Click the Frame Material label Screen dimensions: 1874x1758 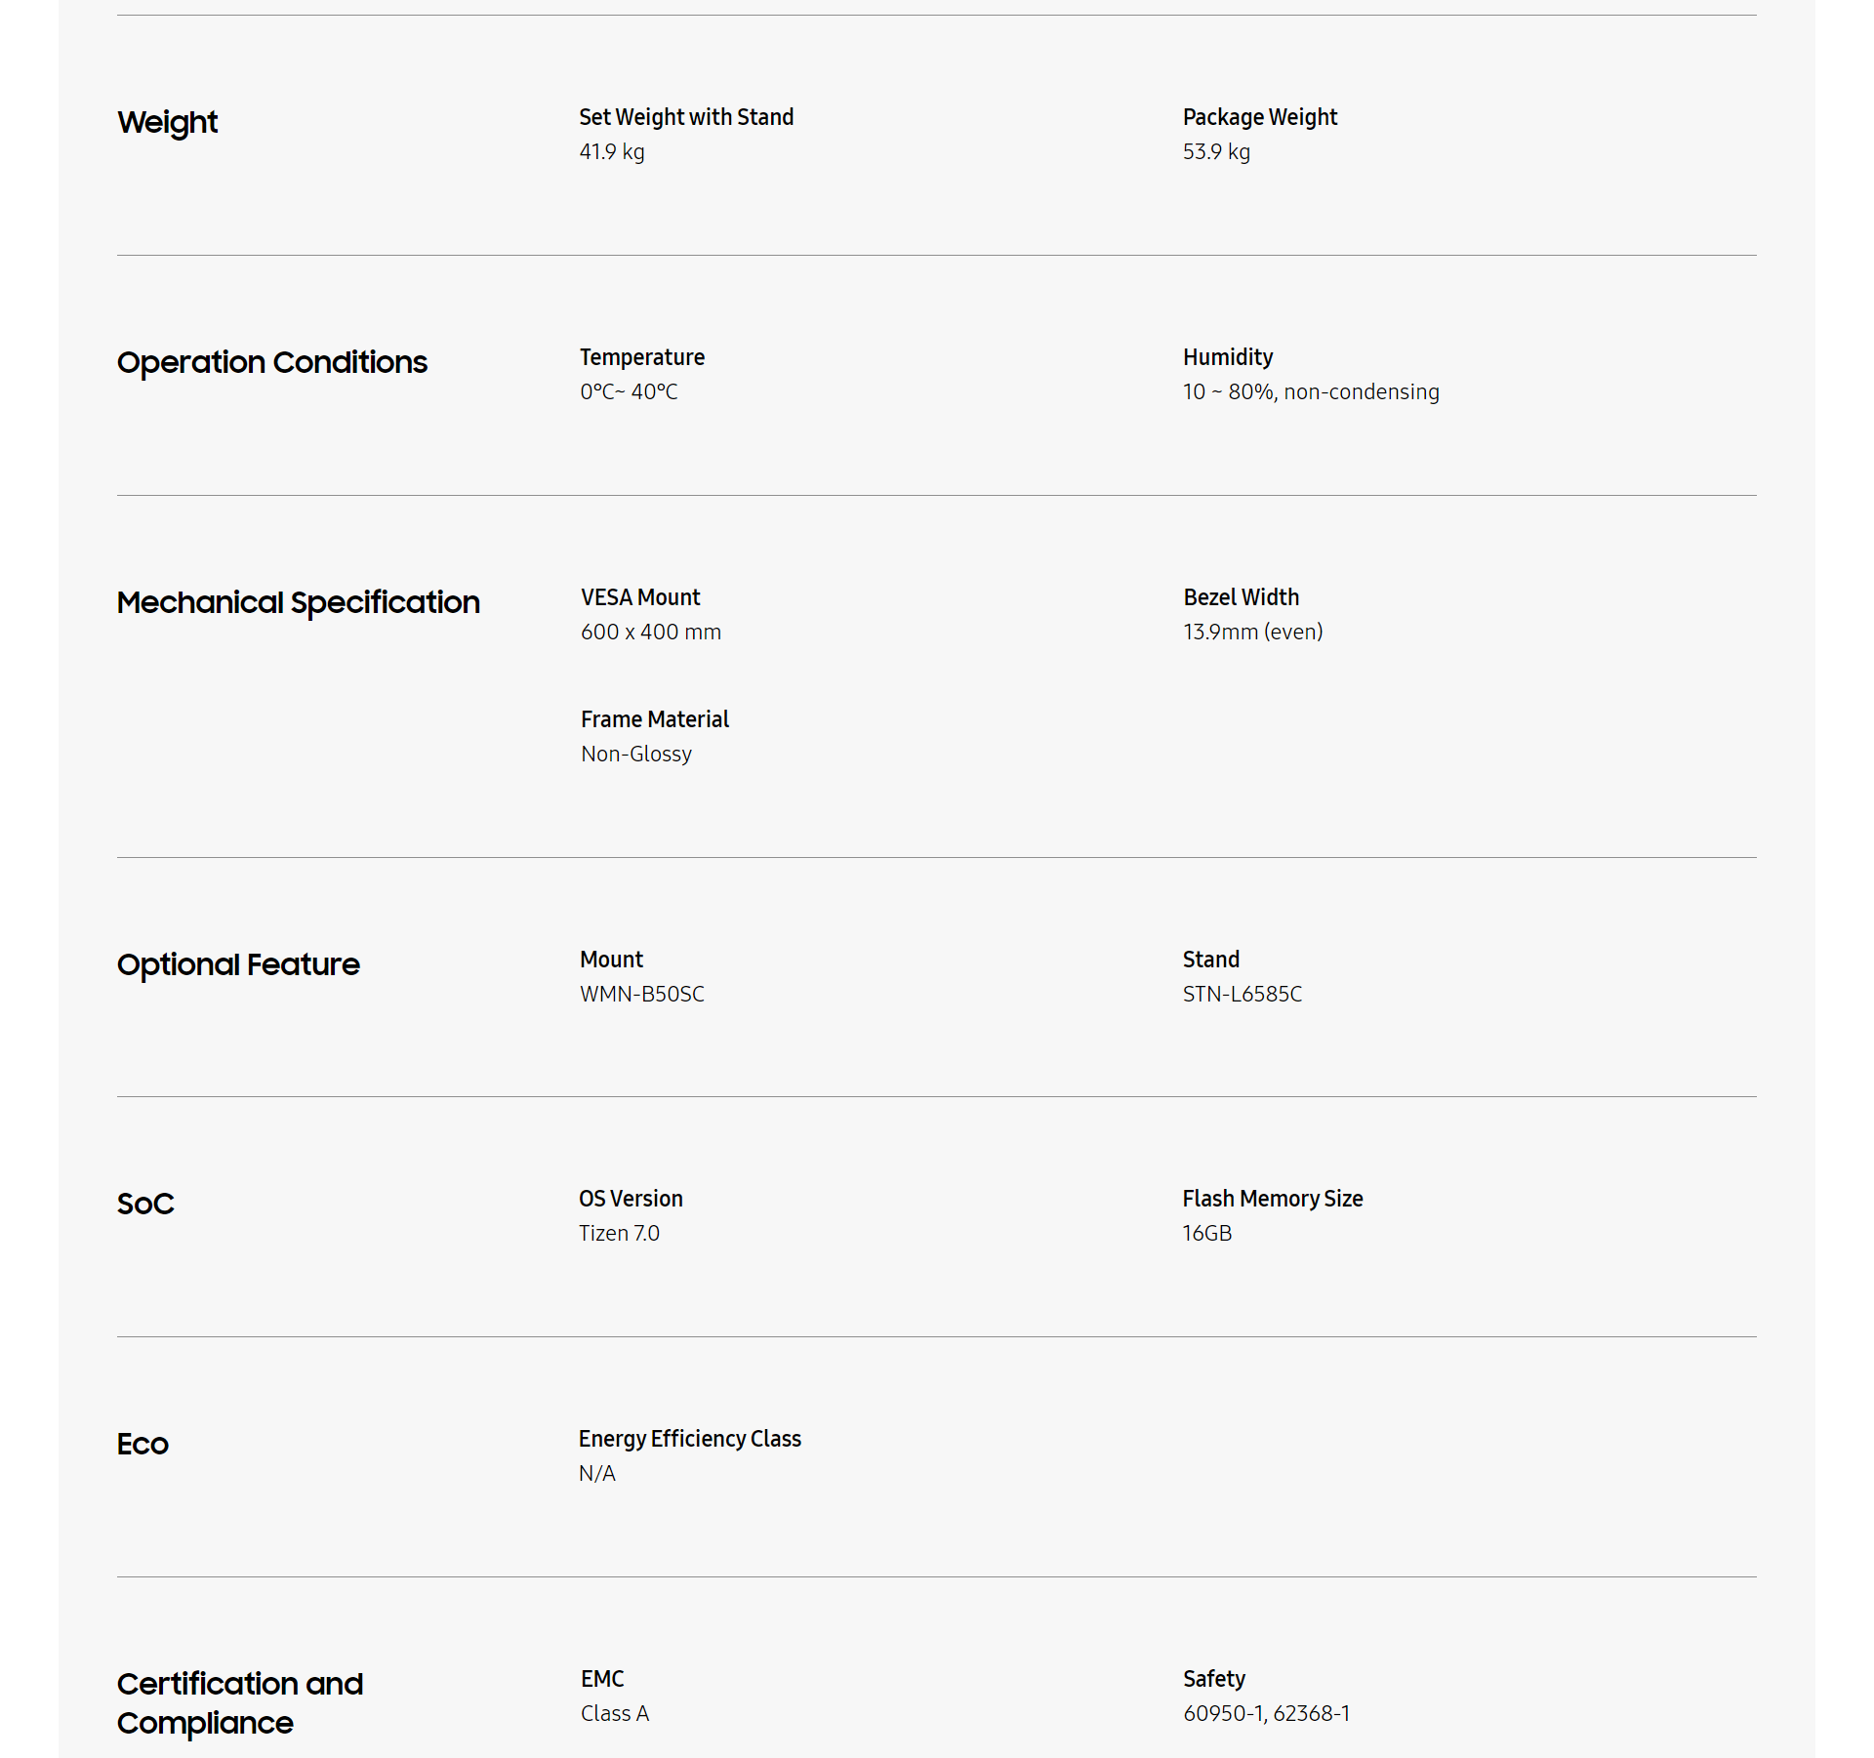coord(655,719)
